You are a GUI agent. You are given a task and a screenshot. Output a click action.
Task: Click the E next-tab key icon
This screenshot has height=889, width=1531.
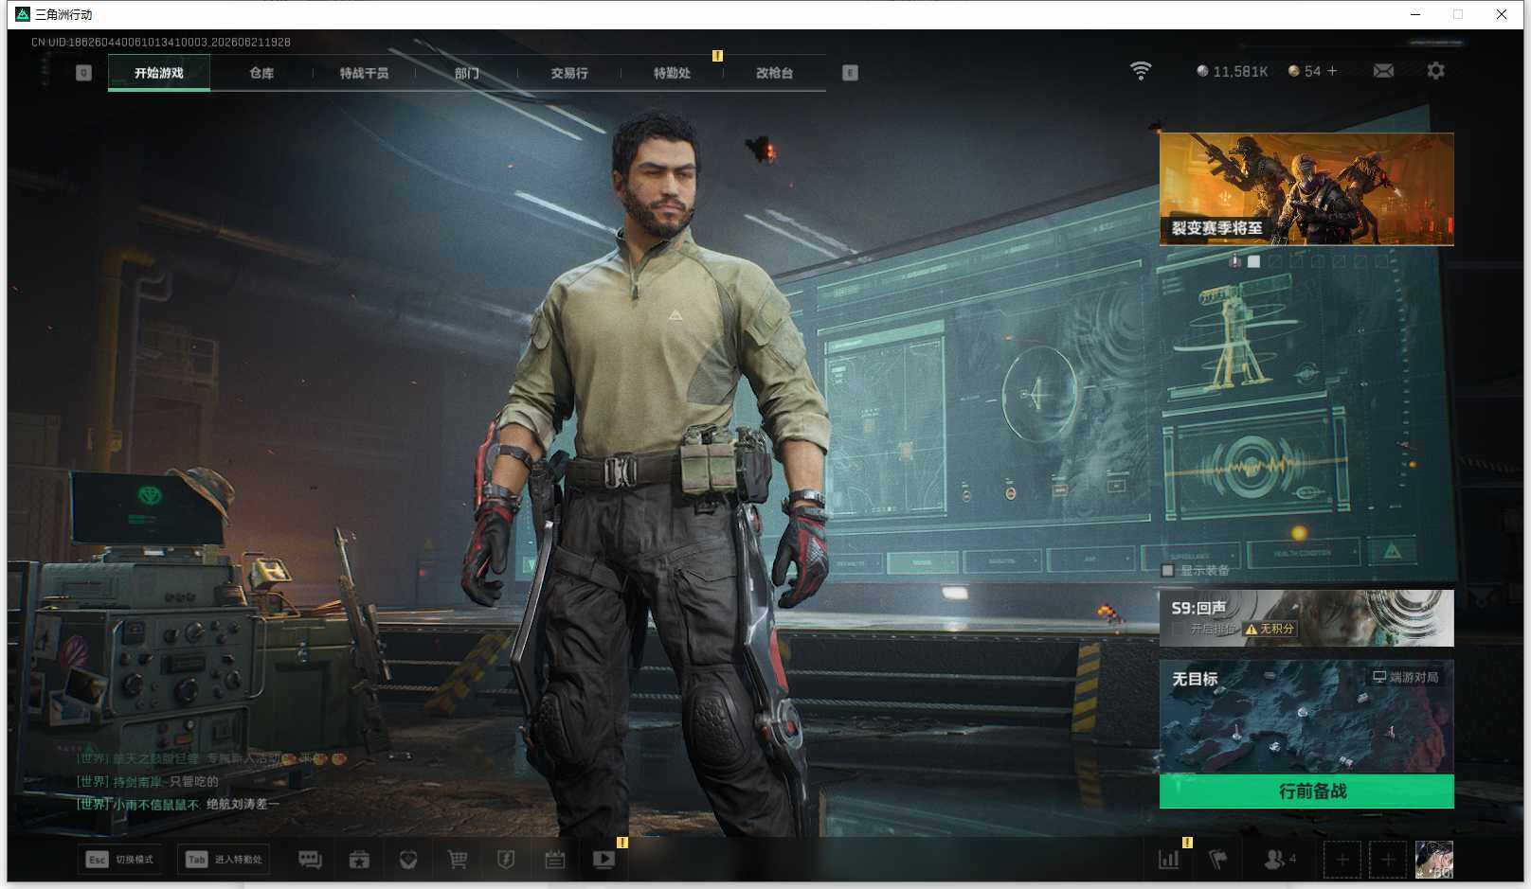pyautogui.click(x=850, y=73)
